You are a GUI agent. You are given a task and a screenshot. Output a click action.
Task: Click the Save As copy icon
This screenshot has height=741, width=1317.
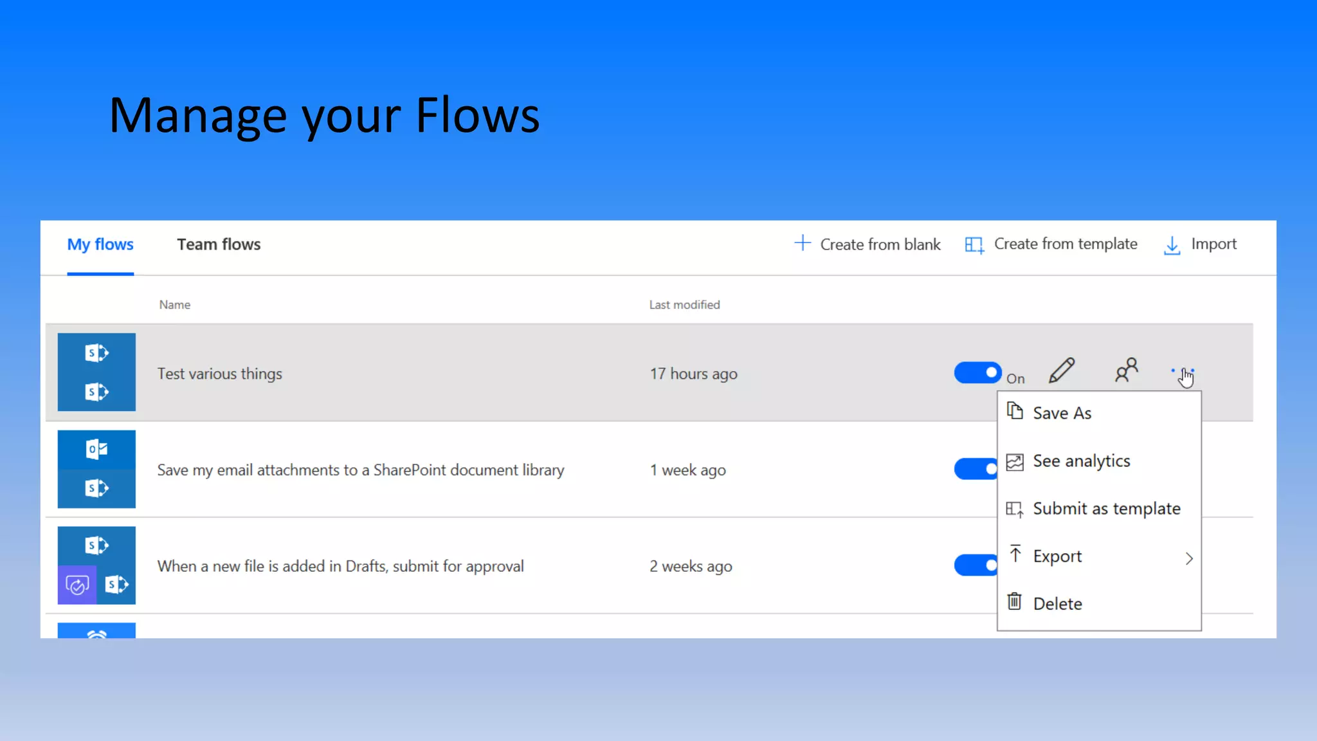(x=1015, y=411)
